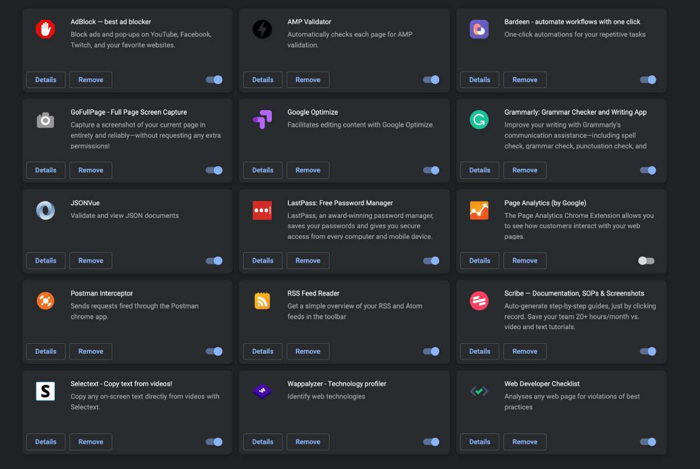This screenshot has width=700, height=469.
Task: Click the Postman Interceptor orange icon
Action: pyautogui.click(x=45, y=301)
